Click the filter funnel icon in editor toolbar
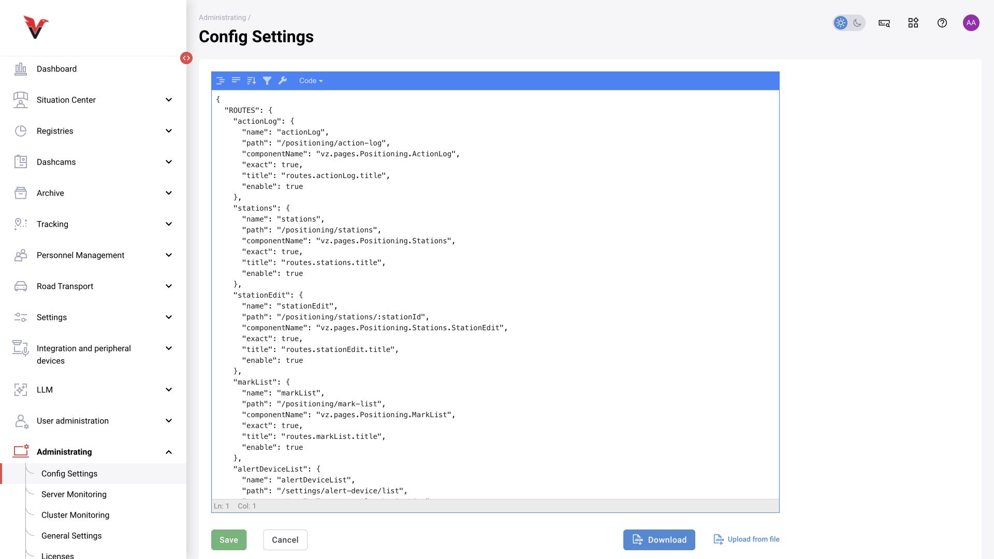Image resolution: width=994 pixels, height=559 pixels. pyautogui.click(x=267, y=81)
